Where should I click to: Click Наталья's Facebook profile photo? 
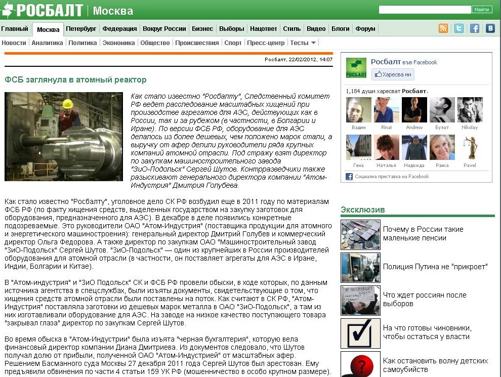click(x=386, y=147)
